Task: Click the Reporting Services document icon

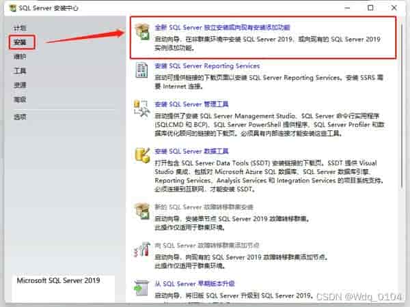Action: (x=143, y=71)
